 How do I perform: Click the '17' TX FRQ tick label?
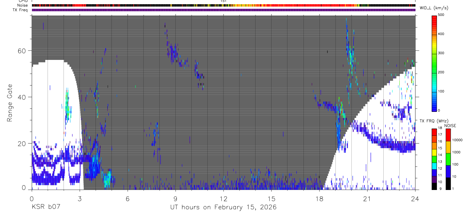440,135
